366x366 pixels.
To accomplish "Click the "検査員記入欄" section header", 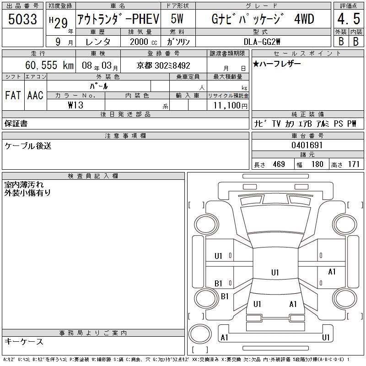I will tap(93, 176).
